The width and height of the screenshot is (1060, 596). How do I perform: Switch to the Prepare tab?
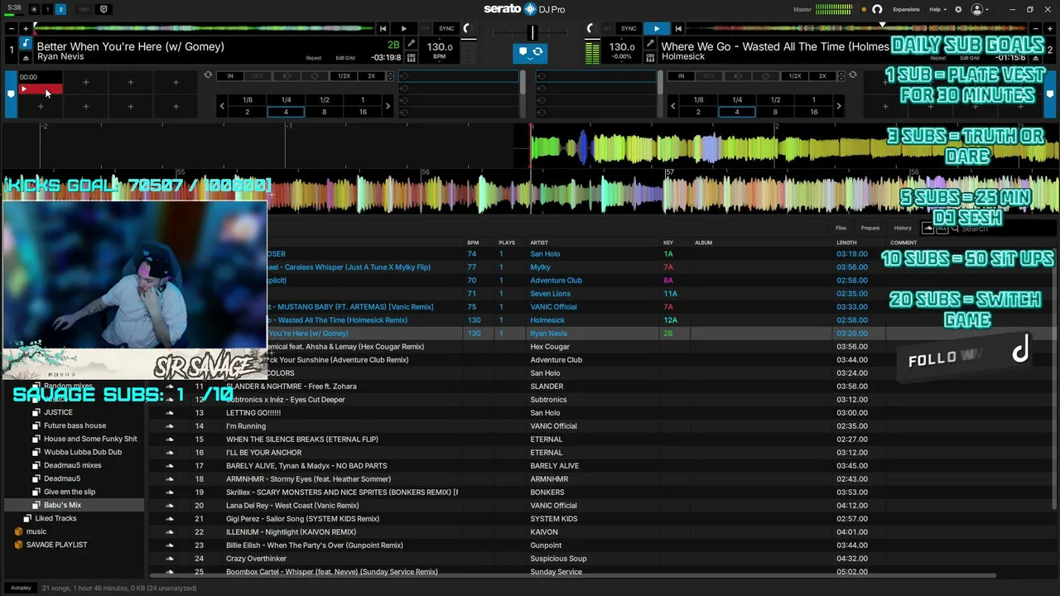pyautogui.click(x=870, y=228)
